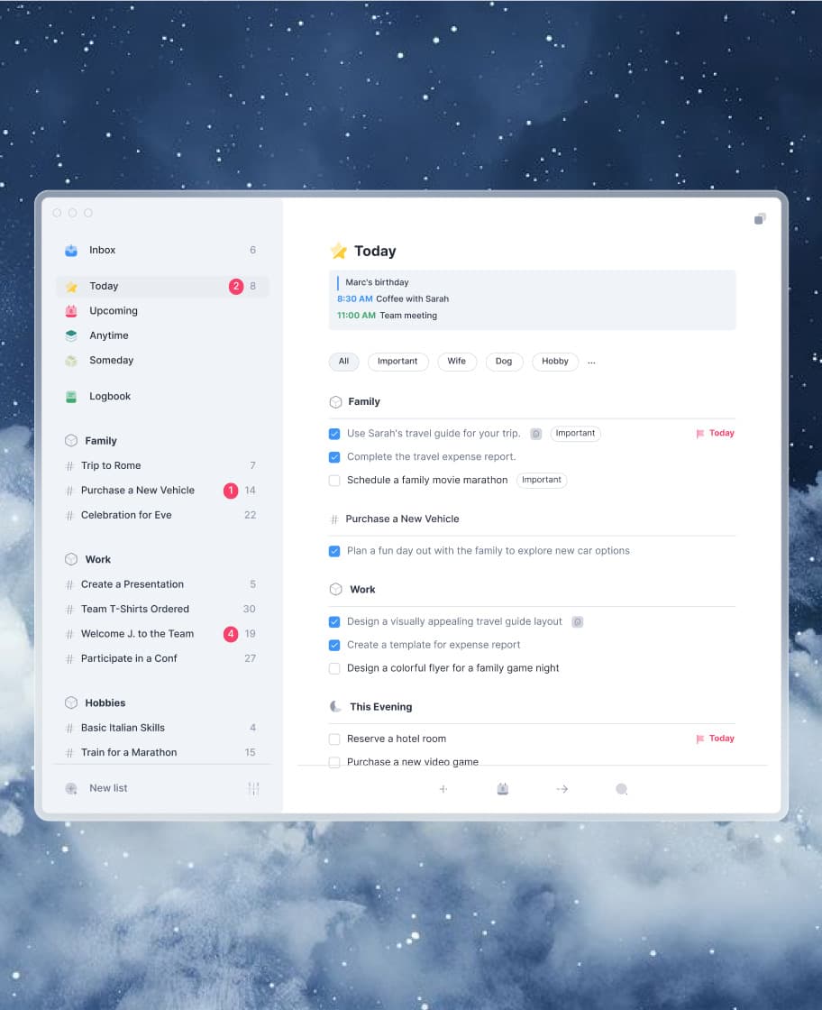Click the Today page title

tap(375, 252)
